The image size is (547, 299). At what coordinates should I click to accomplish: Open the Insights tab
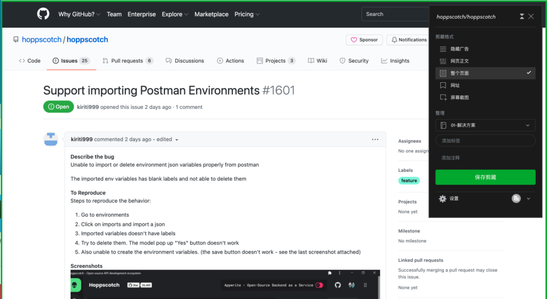click(395, 61)
